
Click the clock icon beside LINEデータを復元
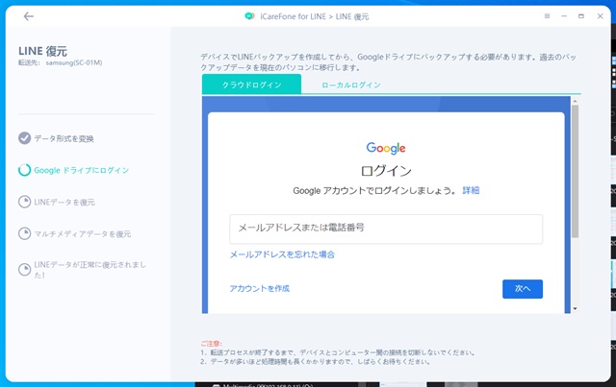(24, 202)
